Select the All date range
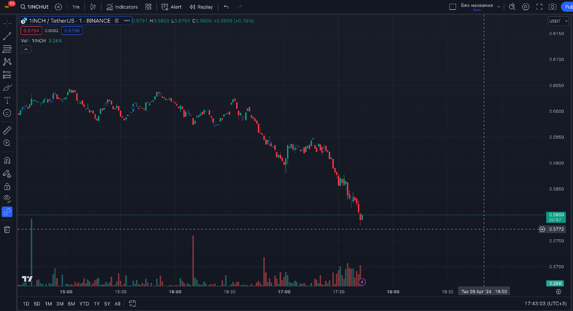573x311 pixels. tap(117, 304)
